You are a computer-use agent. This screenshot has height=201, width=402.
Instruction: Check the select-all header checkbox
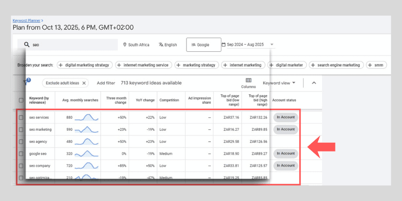pos(21,100)
